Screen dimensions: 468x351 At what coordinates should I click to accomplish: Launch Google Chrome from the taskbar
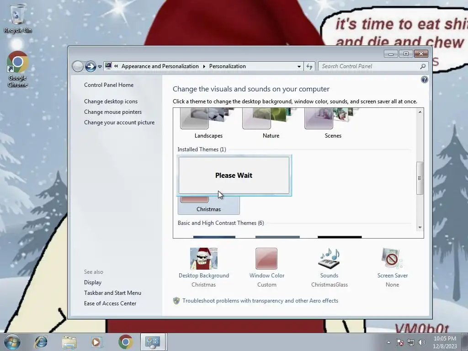pyautogui.click(x=125, y=342)
